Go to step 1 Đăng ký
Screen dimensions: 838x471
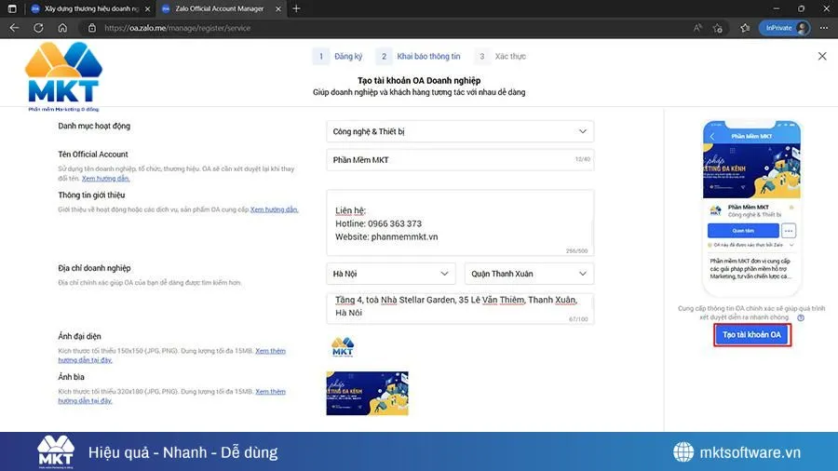tap(338, 56)
